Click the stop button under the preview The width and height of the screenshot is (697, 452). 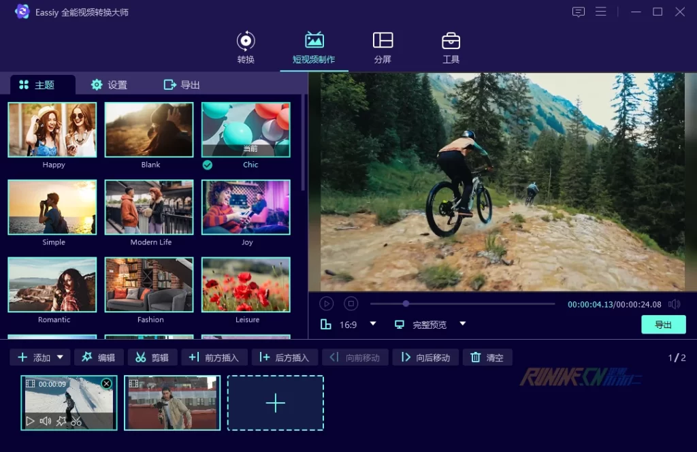[351, 304]
